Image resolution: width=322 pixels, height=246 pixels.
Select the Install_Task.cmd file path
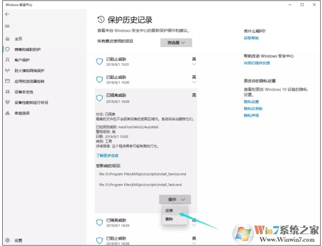[x=140, y=185]
